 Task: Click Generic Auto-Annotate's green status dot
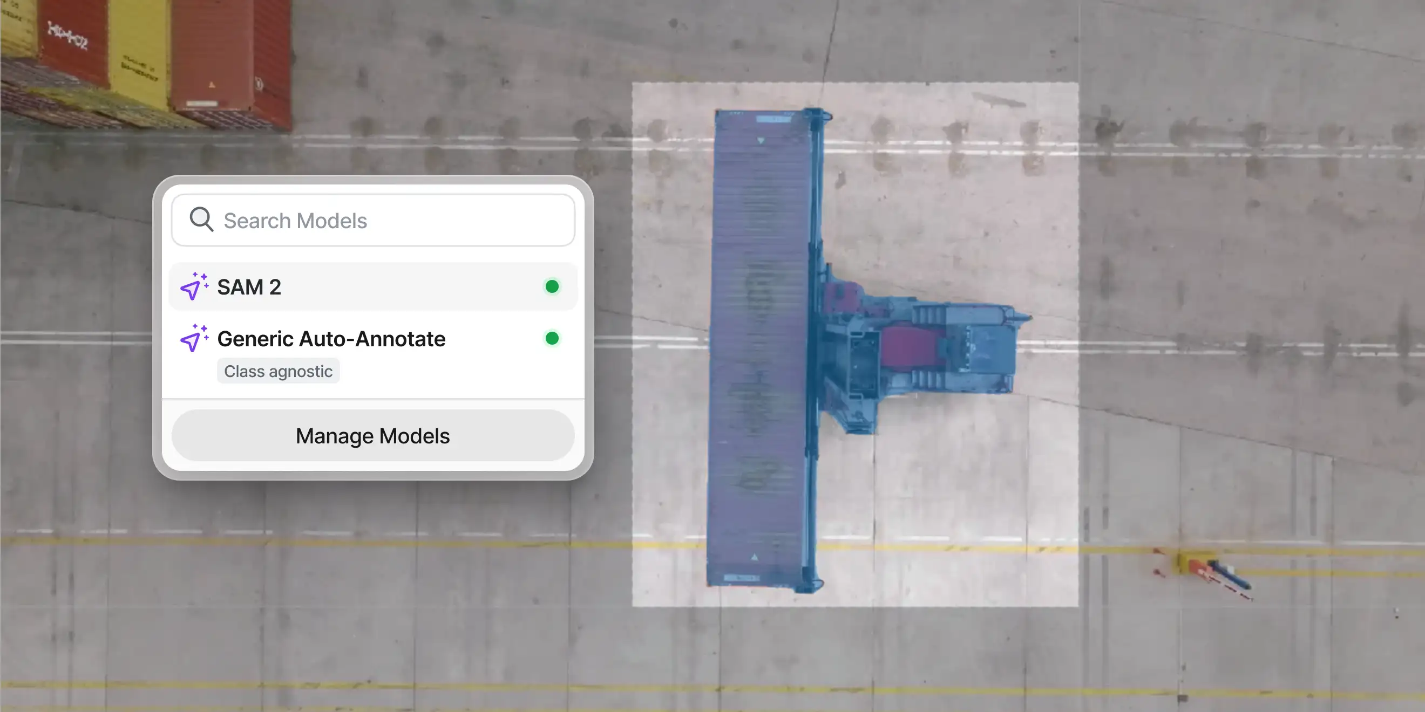[x=552, y=338]
